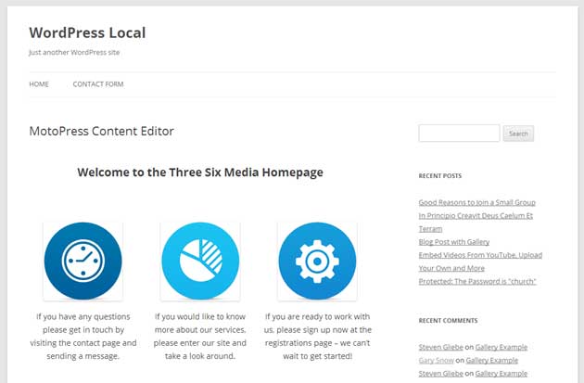Open the Protected password 'church' post
Screen dimensions: 584x383
point(477,281)
